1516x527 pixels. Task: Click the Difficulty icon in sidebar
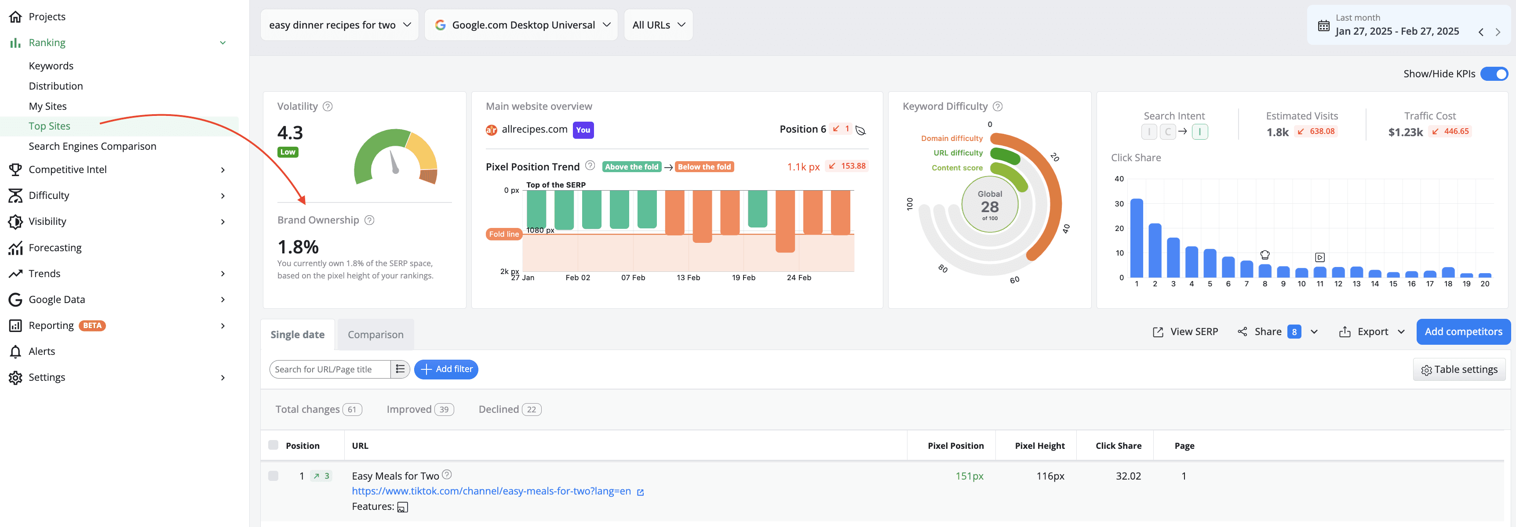coord(15,195)
